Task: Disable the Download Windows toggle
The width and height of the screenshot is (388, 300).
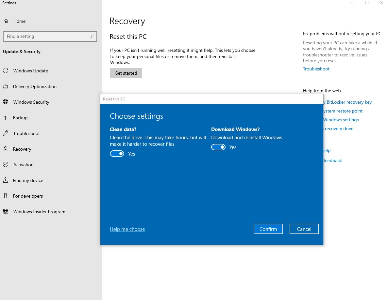Action: pos(218,147)
